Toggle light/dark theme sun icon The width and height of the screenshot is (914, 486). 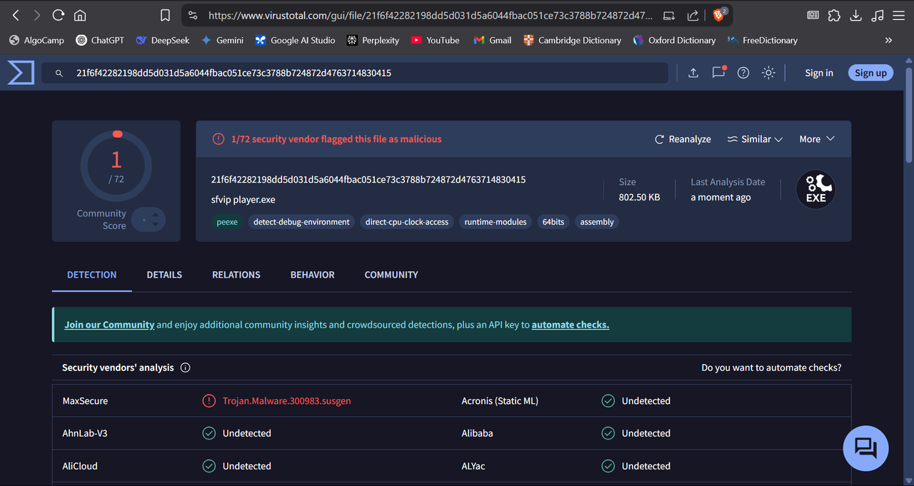768,73
